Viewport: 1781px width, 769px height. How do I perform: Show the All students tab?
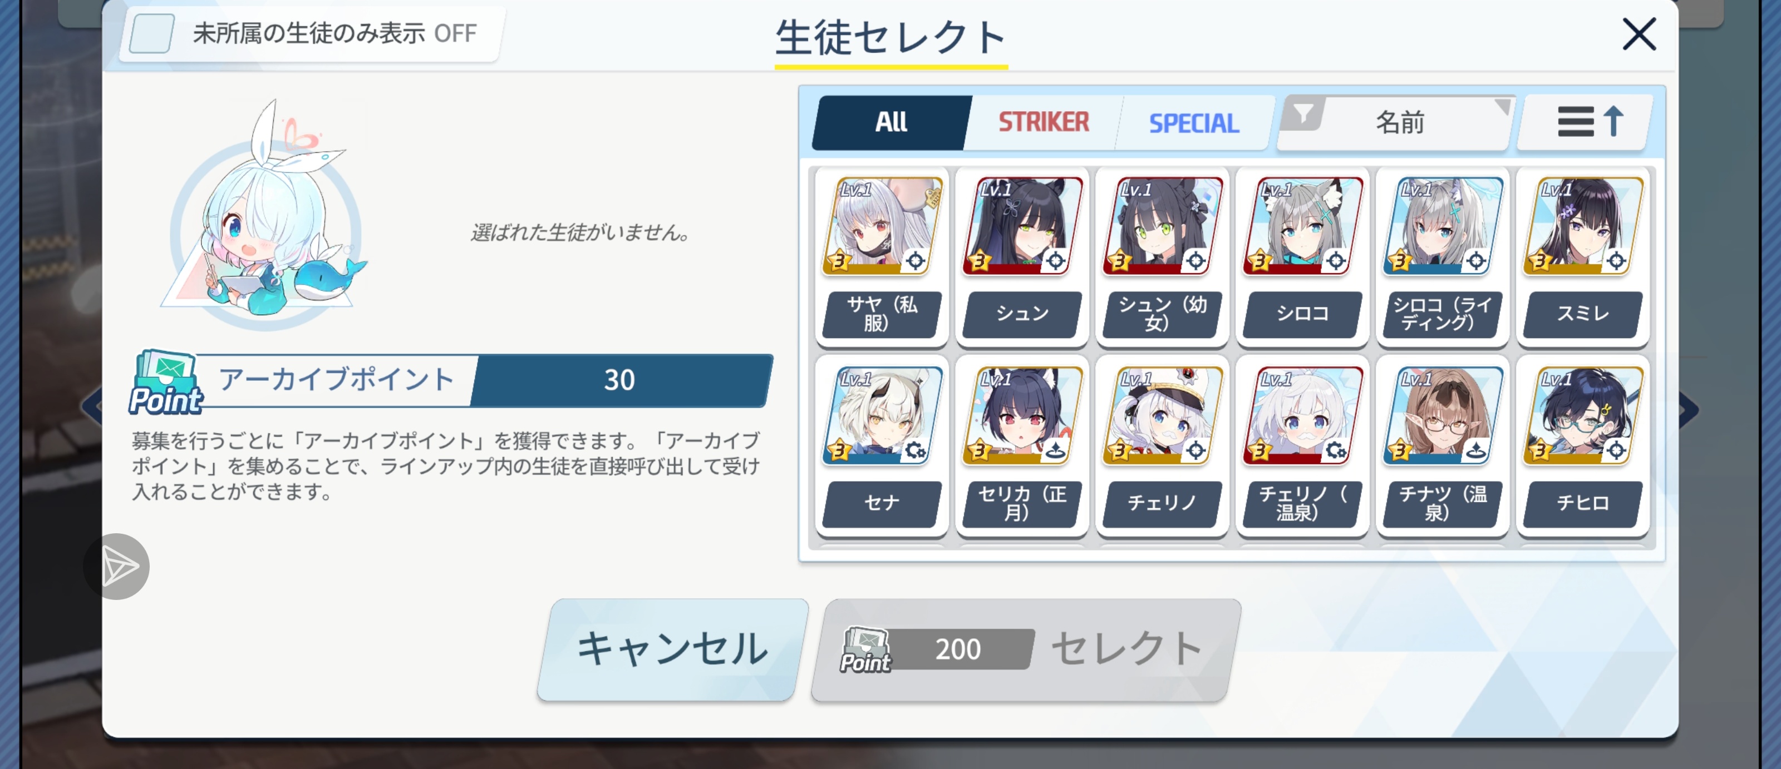click(891, 122)
